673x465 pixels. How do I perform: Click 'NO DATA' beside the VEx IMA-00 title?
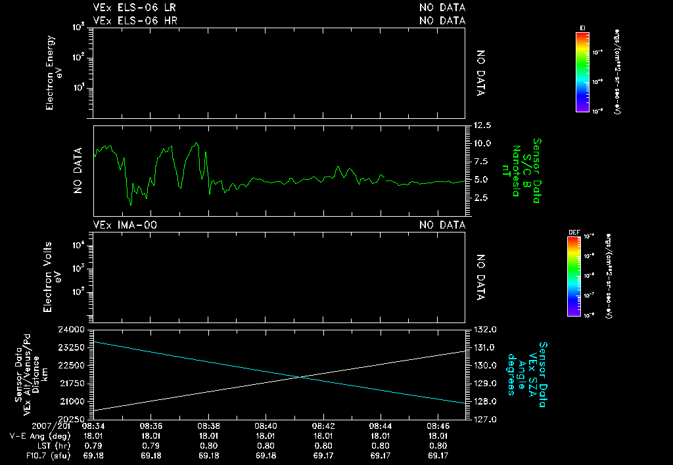point(442,225)
